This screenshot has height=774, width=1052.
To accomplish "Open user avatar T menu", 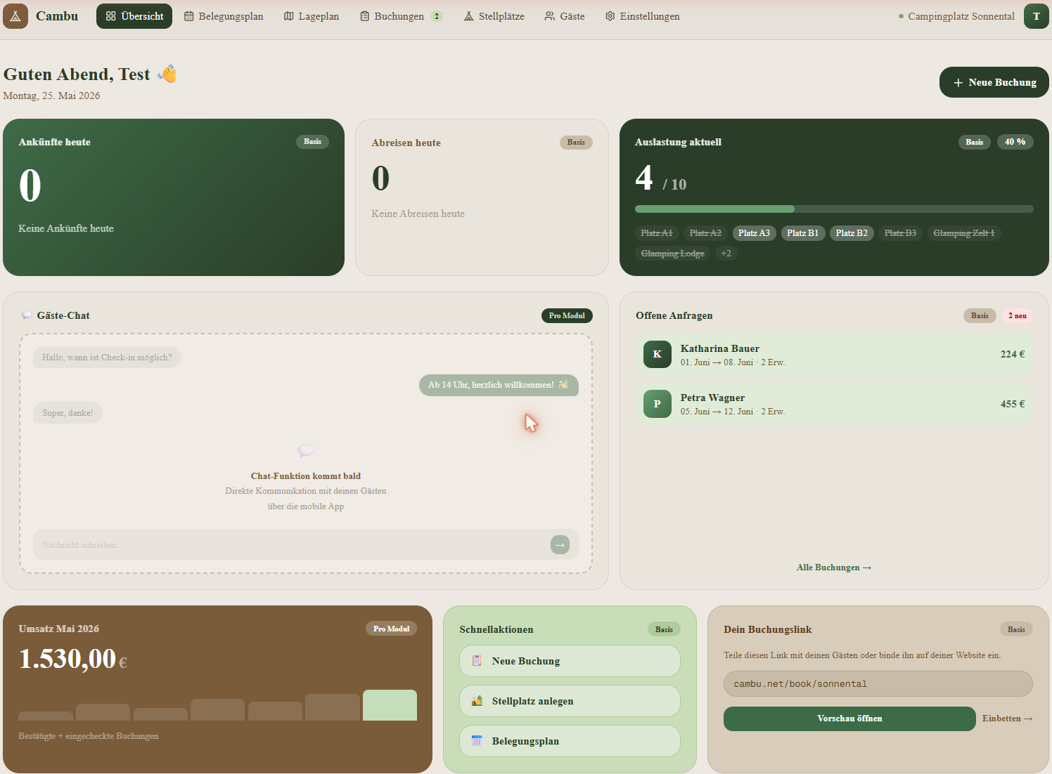I will coord(1036,16).
